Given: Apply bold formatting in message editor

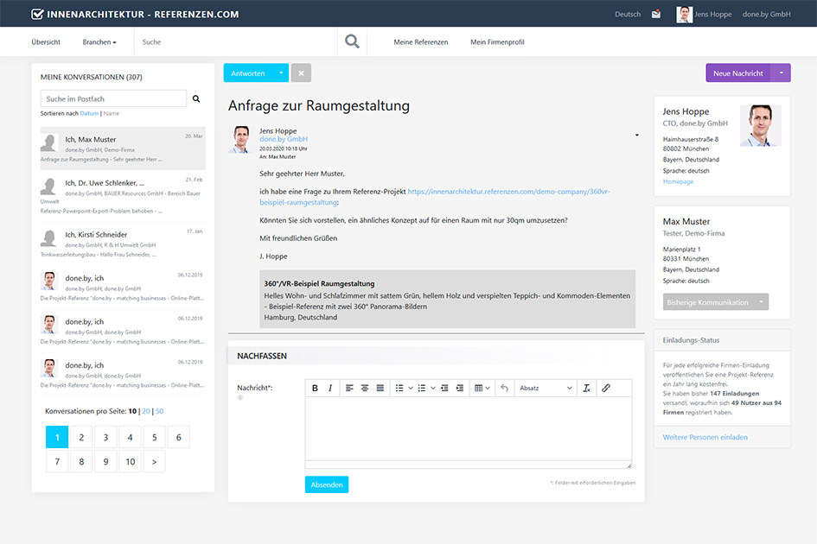Looking at the screenshot, I should pyautogui.click(x=315, y=389).
